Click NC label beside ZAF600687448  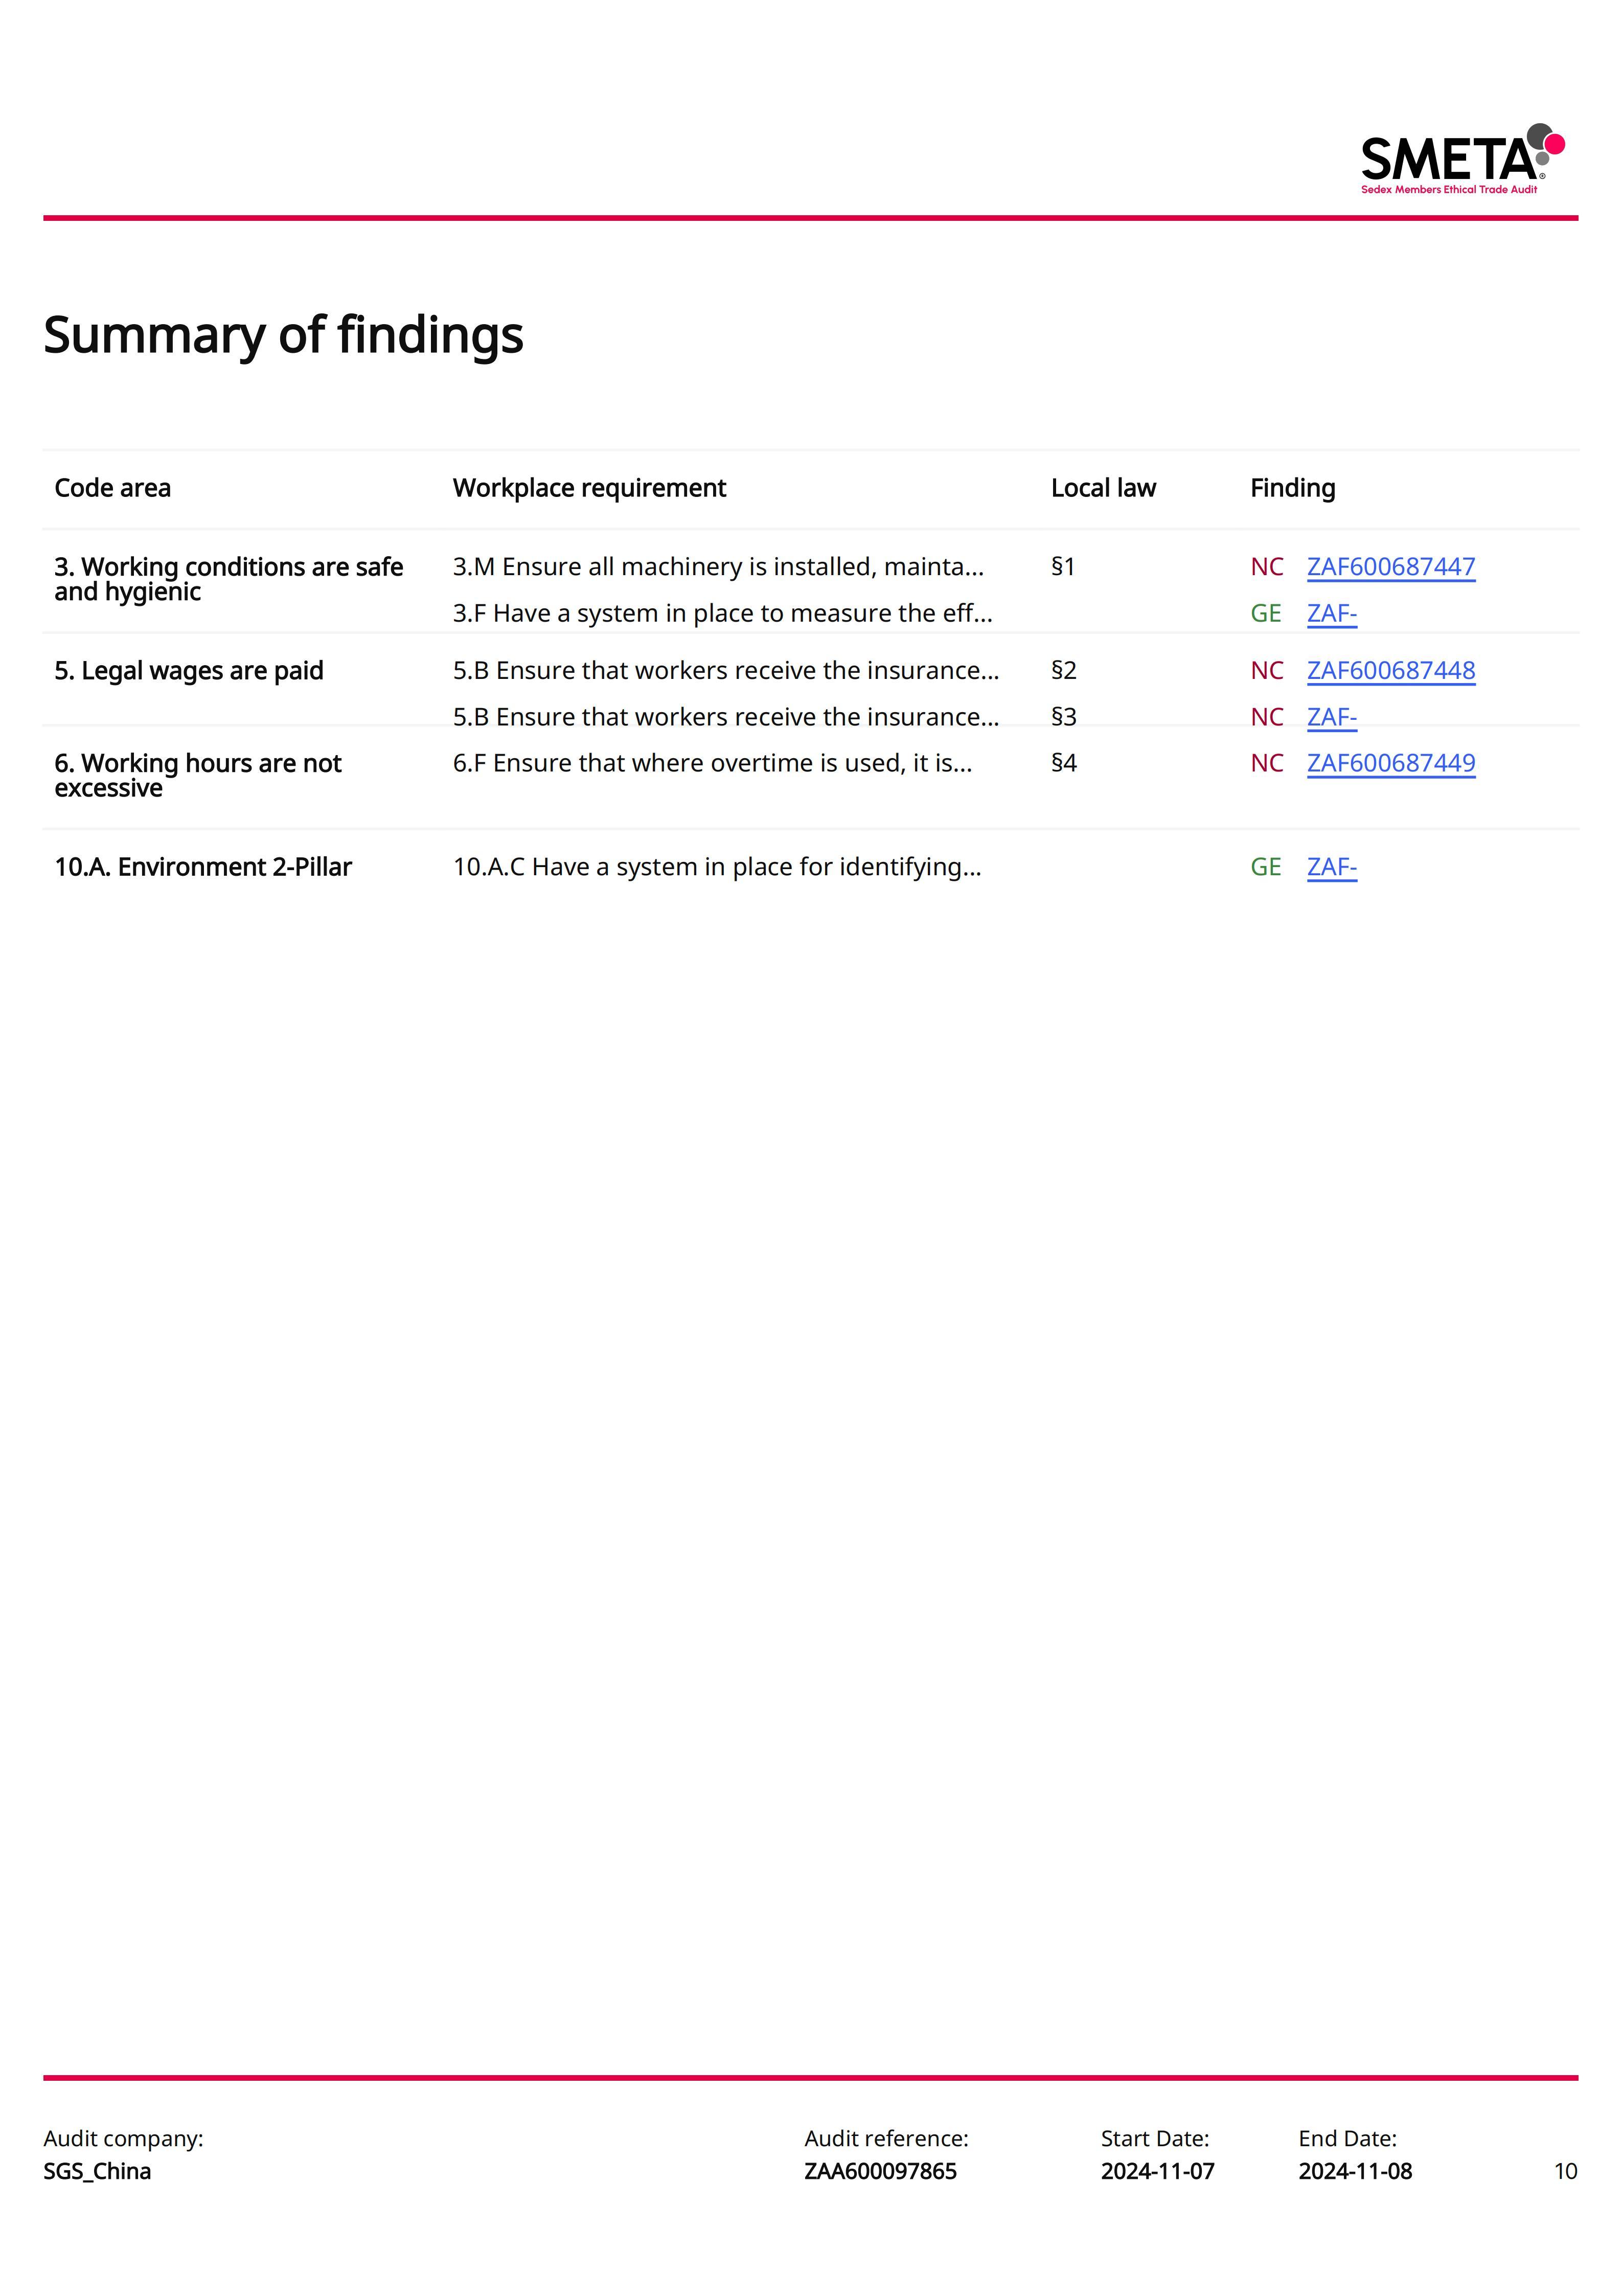1267,671
